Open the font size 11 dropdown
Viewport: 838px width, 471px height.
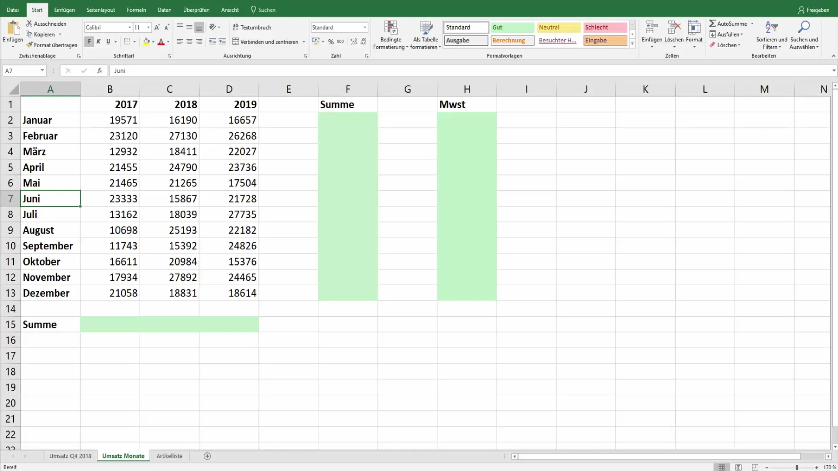point(148,27)
